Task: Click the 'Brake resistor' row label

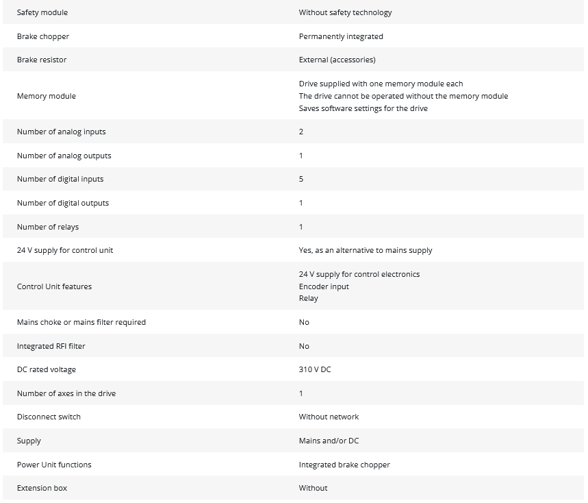Action: click(x=42, y=60)
